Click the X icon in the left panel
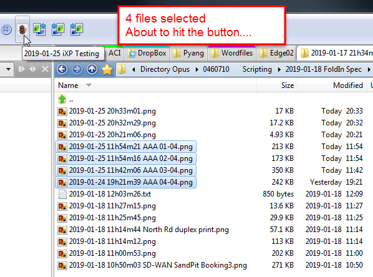The height and width of the screenshot is (277, 373). click(x=45, y=69)
